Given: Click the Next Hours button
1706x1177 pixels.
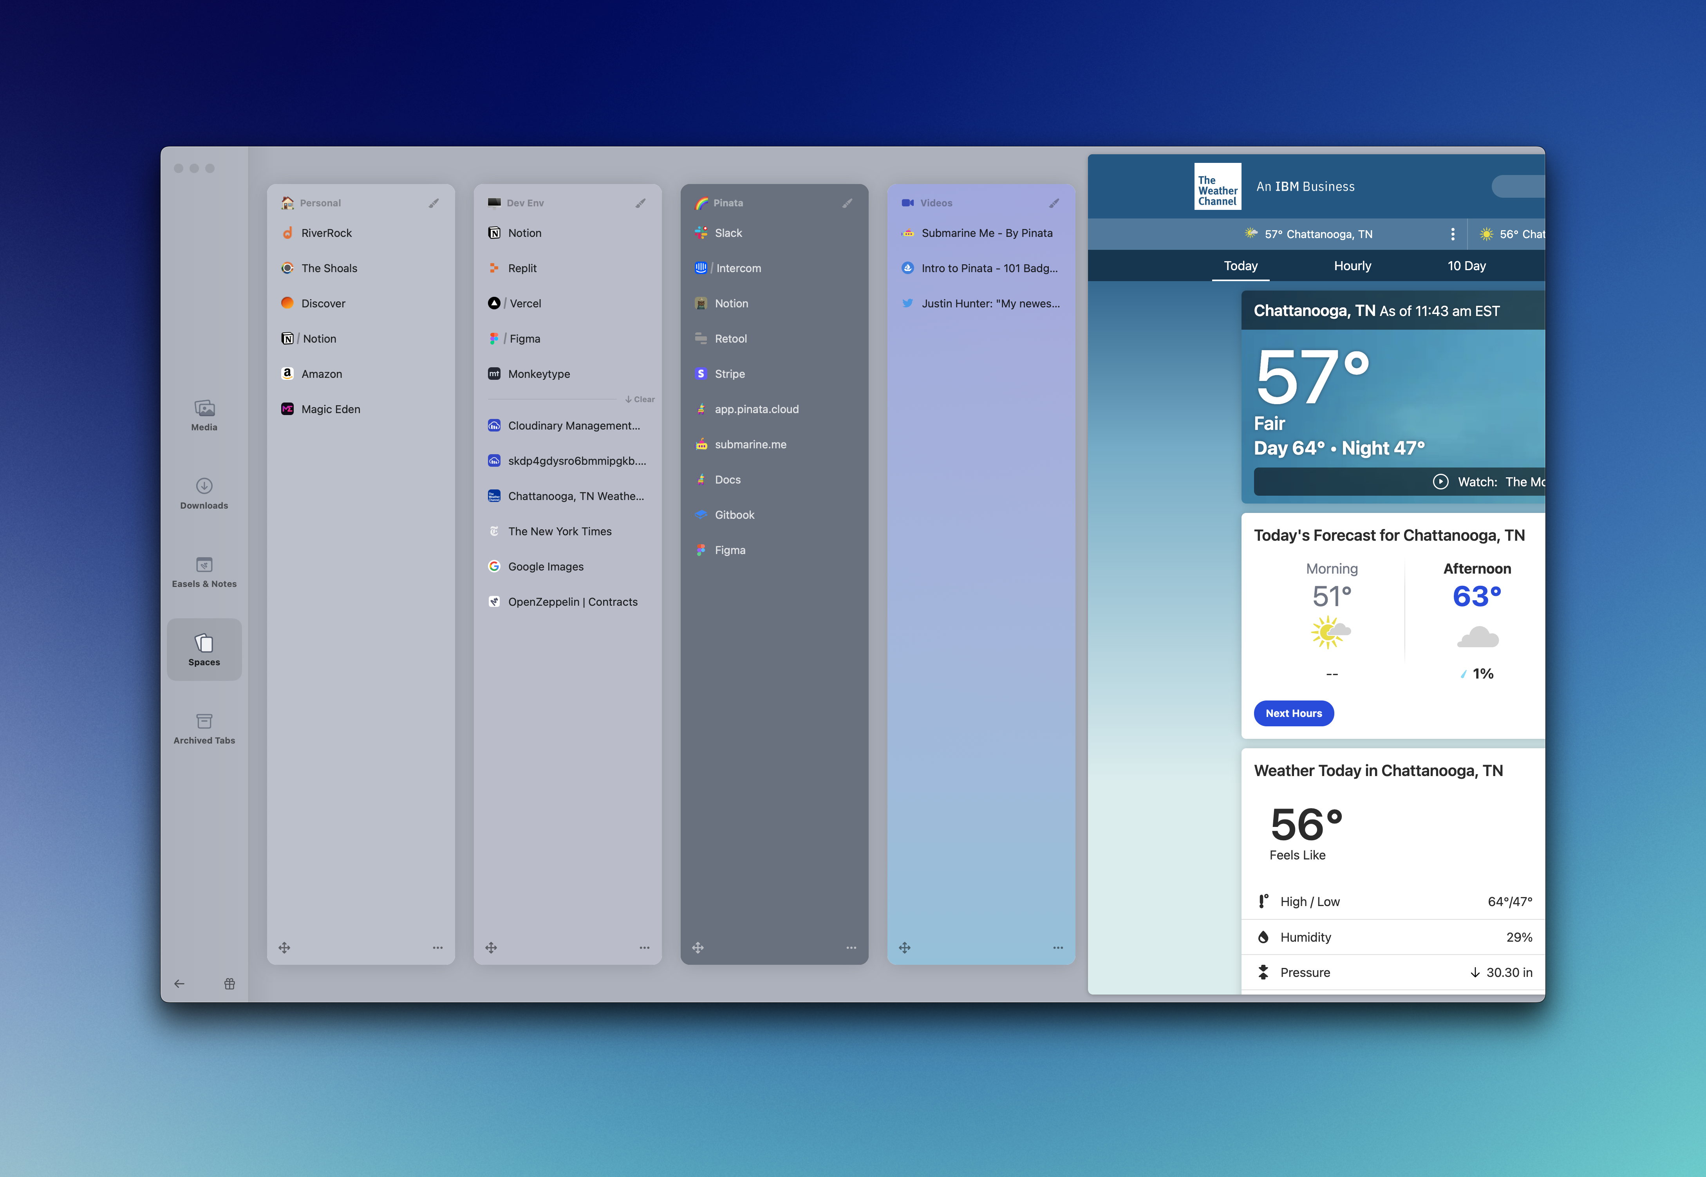Looking at the screenshot, I should (x=1294, y=713).
